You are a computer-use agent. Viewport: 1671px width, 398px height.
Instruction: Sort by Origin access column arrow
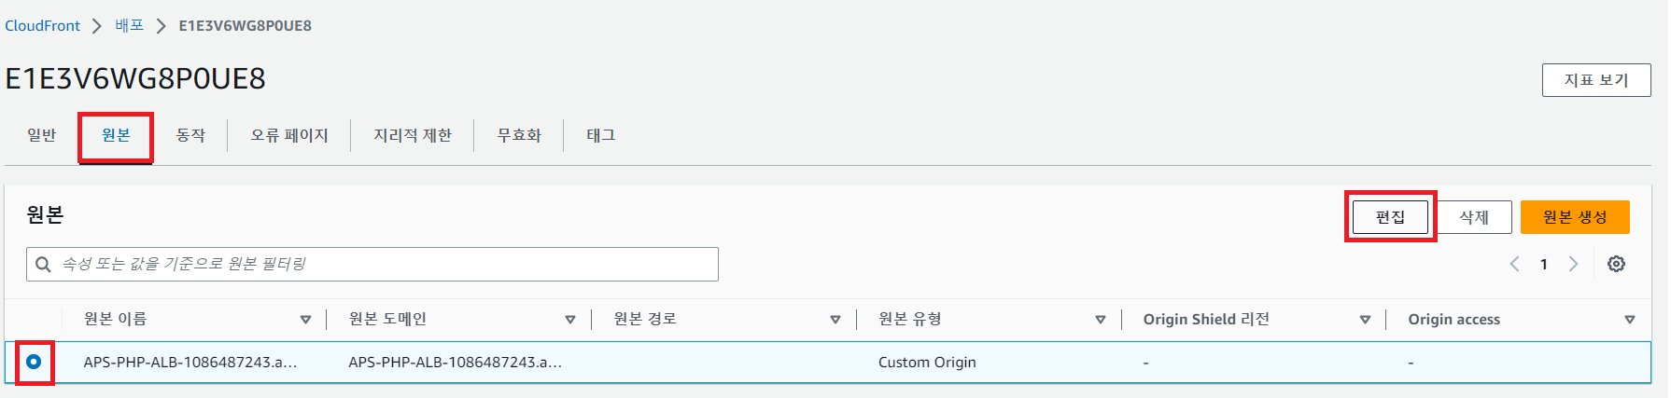pos(1630,320)
